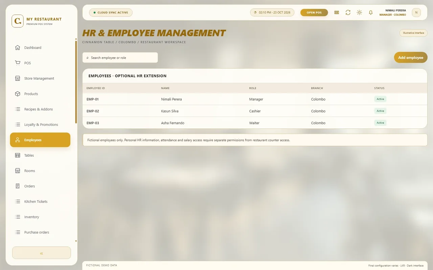
Task: Click the Illustrative interface badge
Action: [x=413, y=33]
